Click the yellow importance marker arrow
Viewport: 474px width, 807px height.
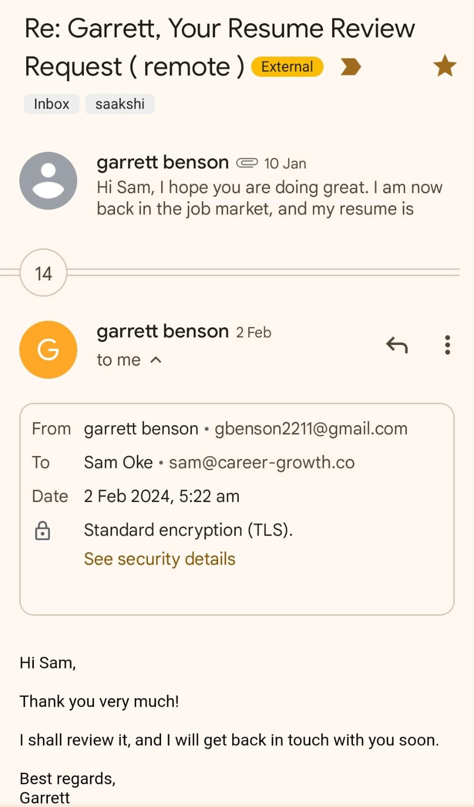coord(350,67)
